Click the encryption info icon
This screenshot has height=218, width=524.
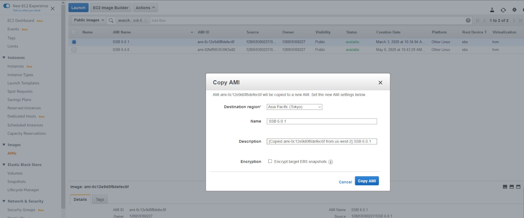(331, 162)
